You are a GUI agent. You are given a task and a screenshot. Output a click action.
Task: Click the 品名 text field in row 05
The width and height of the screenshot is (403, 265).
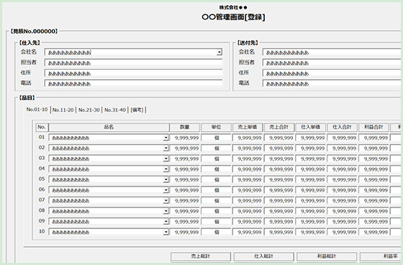coord(106,180)
